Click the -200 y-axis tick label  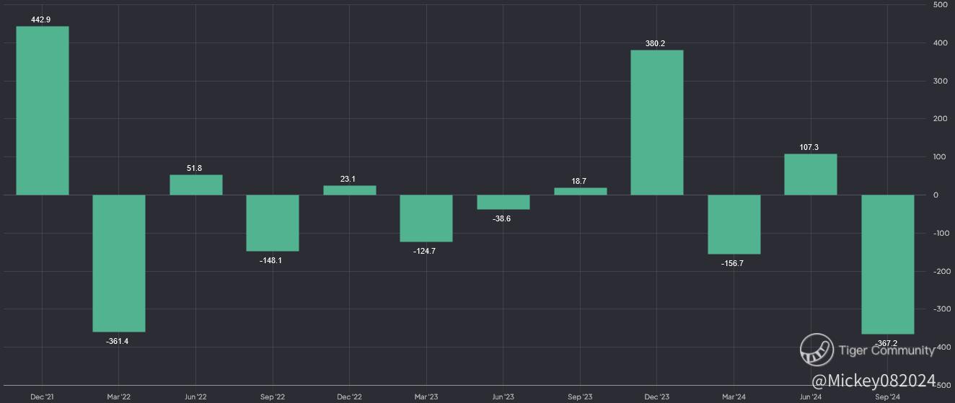point(942,271)
